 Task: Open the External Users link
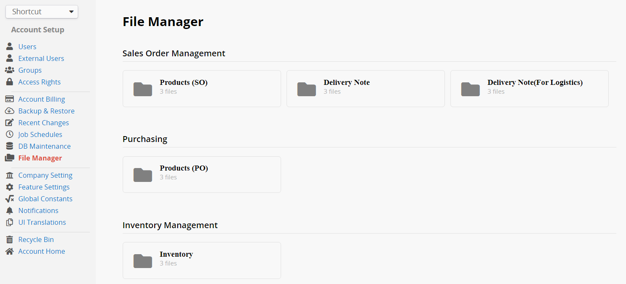coord(41,58)
